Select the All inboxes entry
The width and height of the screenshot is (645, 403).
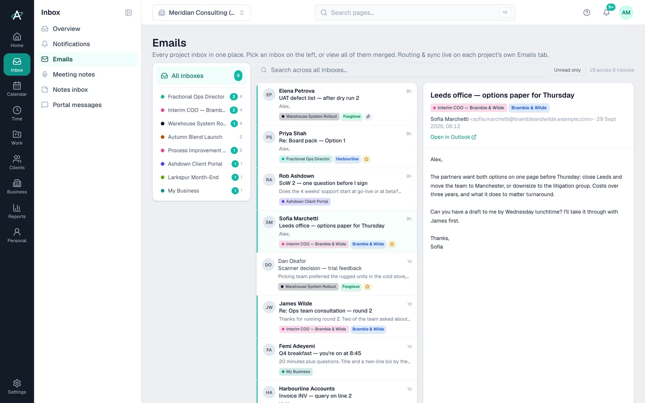click(x=202, y=76)
